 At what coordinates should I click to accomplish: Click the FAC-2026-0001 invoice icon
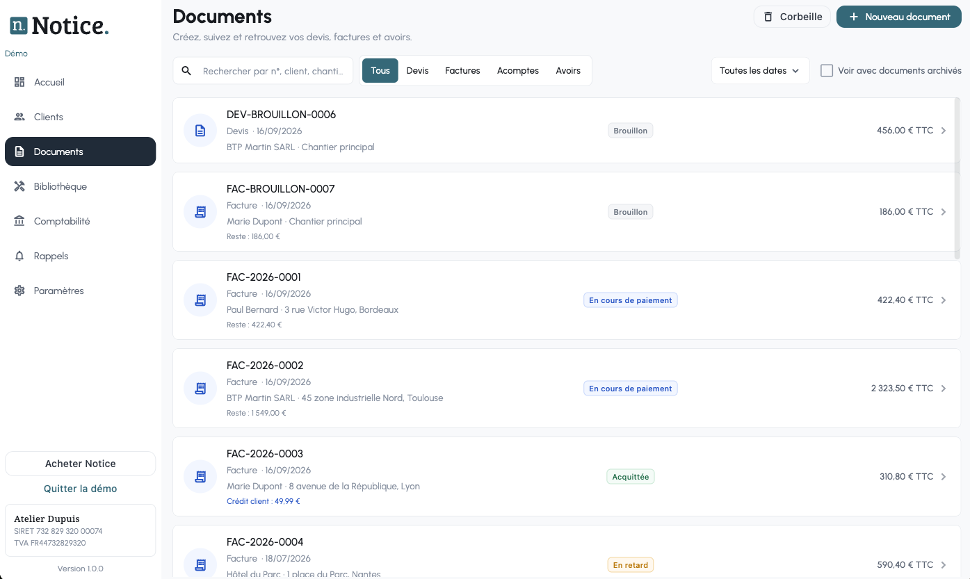coord(200,300)
